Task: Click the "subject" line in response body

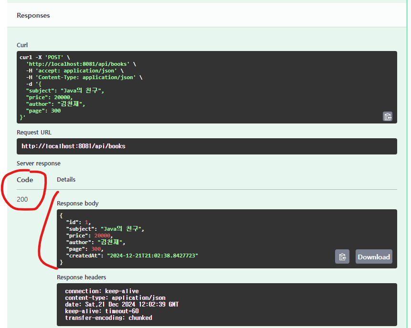Action: click(x=105, y=229)
